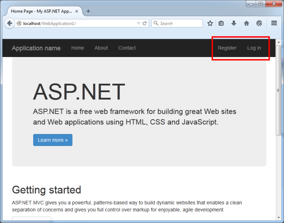Reload the page with the refresh icon
284x223 pixels.
pos(145,23)
